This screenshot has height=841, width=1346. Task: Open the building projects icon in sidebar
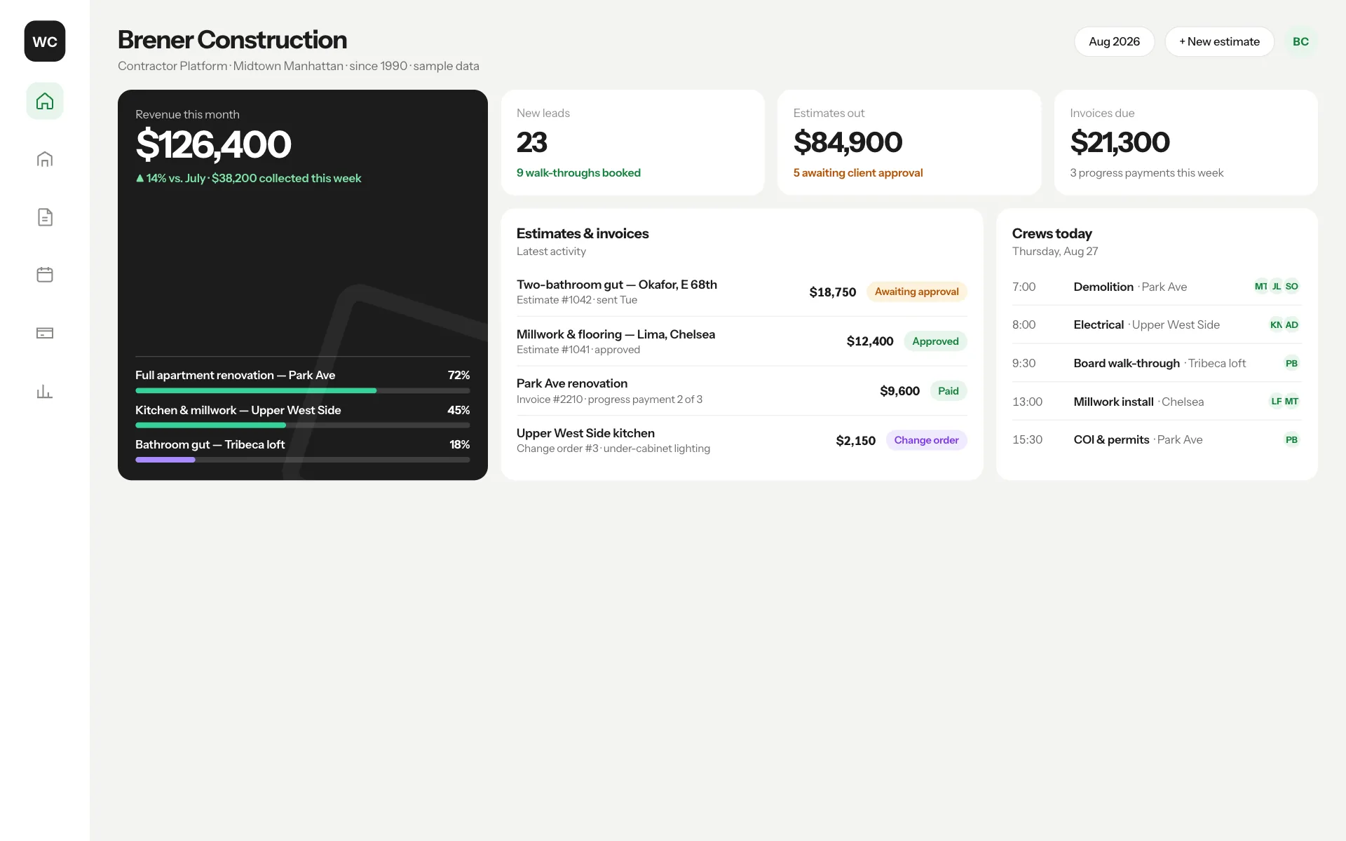(x=45, y=159)
